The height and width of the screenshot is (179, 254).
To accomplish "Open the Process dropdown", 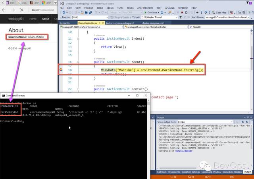I will [x=90, y=17].
